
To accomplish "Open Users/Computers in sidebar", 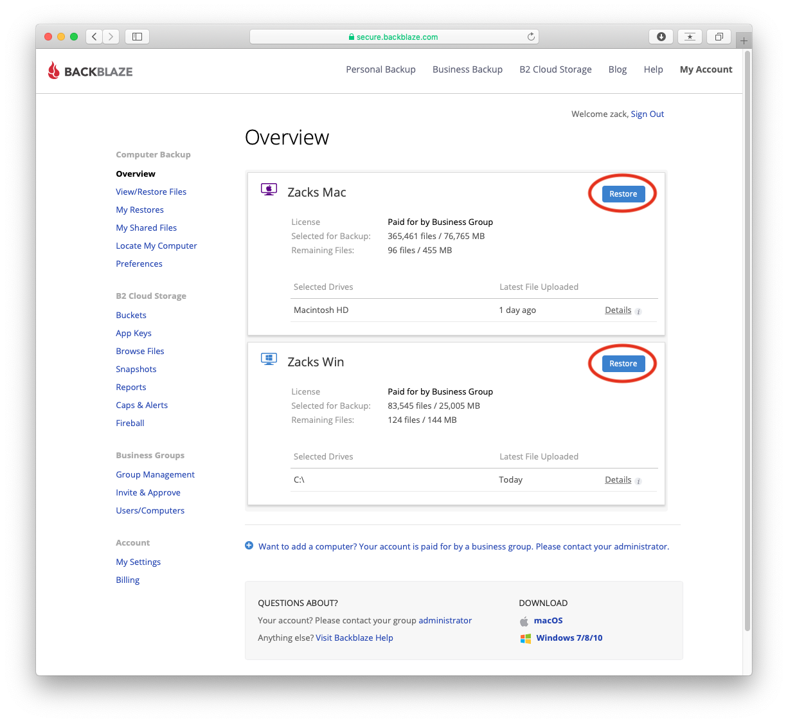I will click(x=150, y=510).
